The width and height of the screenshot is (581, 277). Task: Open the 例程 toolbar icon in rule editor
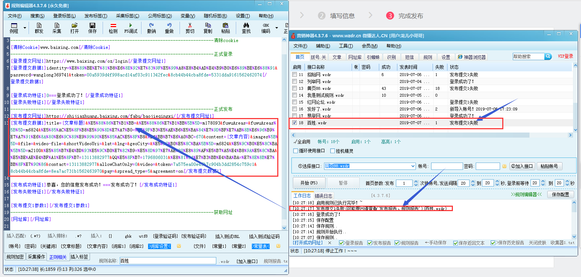pyautogui.click(x=14, y=28)
